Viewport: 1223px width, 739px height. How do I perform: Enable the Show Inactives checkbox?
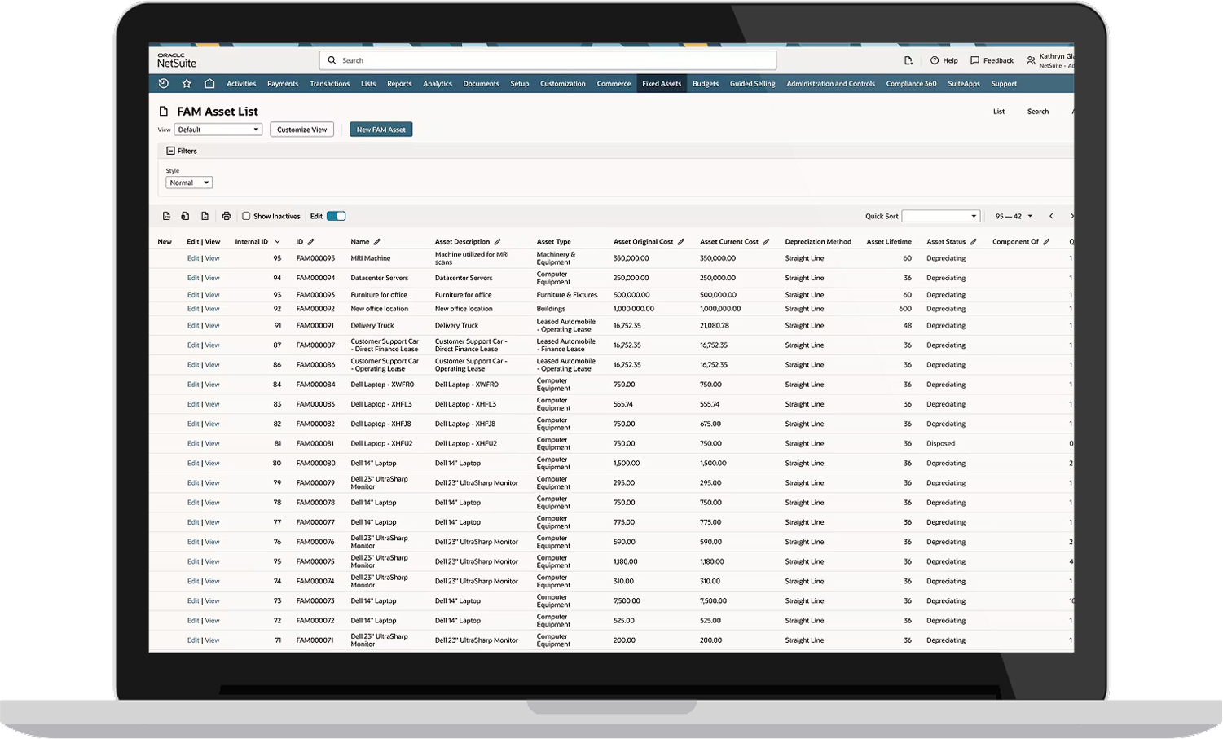(x=246, y=216)
